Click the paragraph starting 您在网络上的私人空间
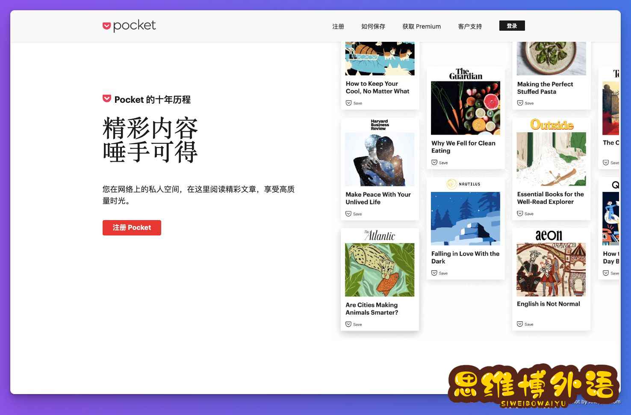Viewport: 631px width, 415px height. 198,195
